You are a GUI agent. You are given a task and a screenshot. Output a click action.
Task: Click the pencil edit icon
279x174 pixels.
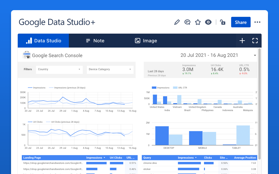[x=177, y=22]
